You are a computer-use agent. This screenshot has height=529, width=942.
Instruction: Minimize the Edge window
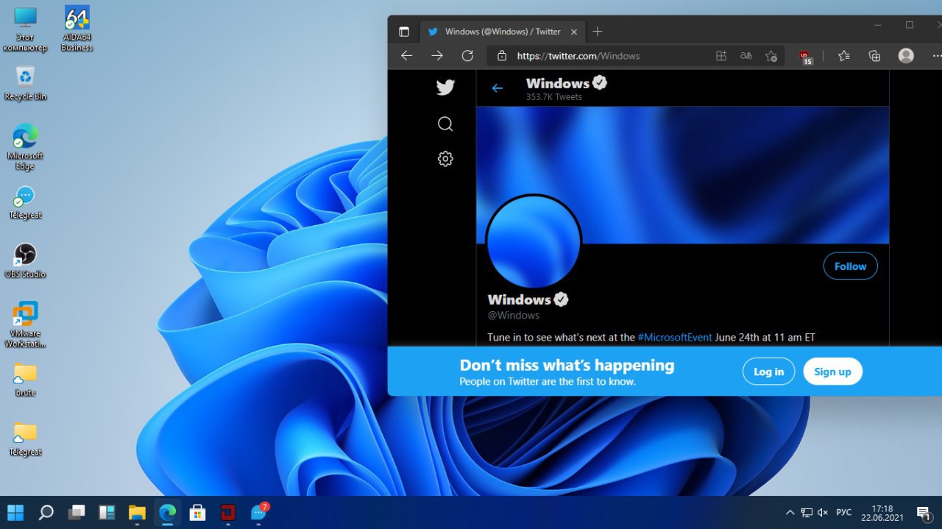coord(878,25)
